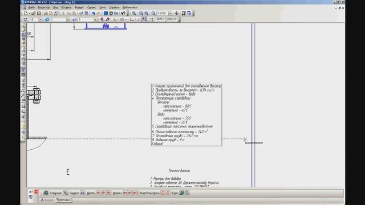The height and width of the screenshot is (205, 365).
Task: Click the step value field 1.0
Action: [x=33, y=19]
